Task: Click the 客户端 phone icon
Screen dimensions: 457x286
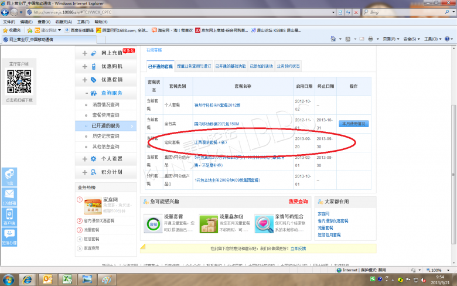Action: pos(10,216)
